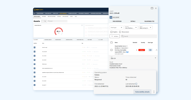
Task: Switch to the Web Applications tab
Action: (52, 16)
